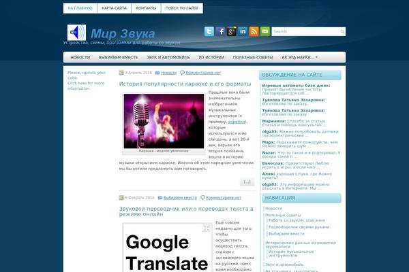Screen dimensions: 409x272
Task: Click the folder icon beside Новости category
Action: [x=157, y=73]
